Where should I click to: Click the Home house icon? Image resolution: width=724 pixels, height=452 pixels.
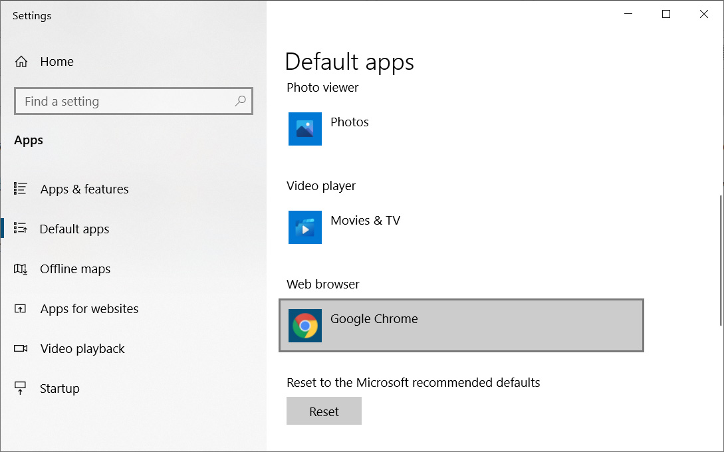click(x=21, y=61)
